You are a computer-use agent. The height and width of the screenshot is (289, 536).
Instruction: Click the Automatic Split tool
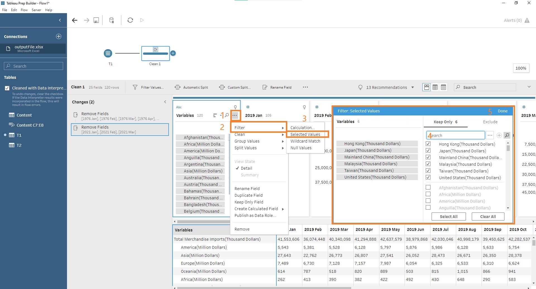191,87
